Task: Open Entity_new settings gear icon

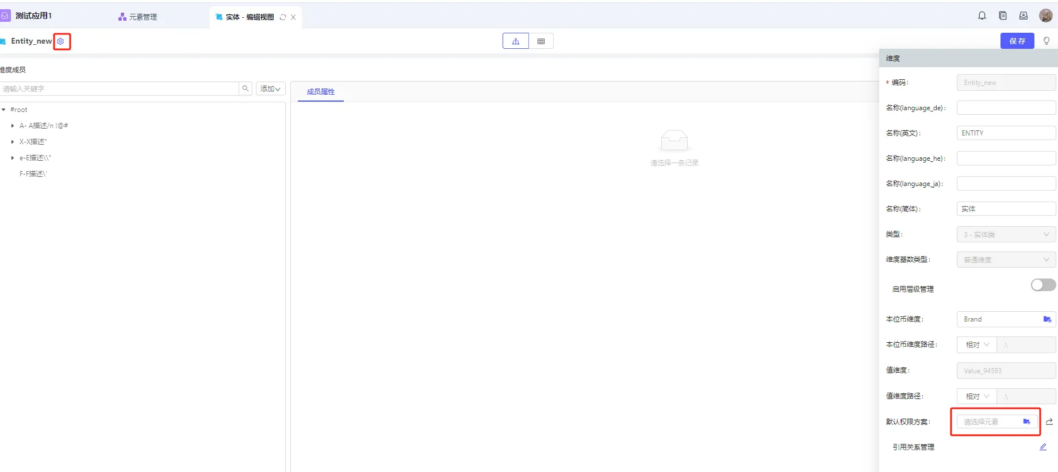Action: (61, 41)
